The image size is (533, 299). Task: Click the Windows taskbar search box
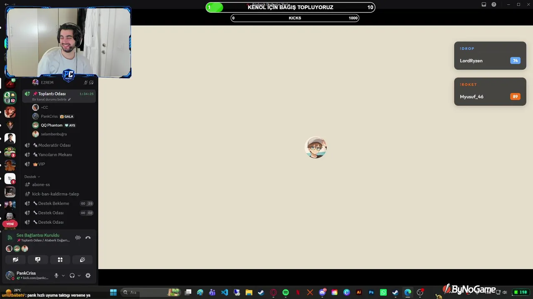click(x=152, y=292)
